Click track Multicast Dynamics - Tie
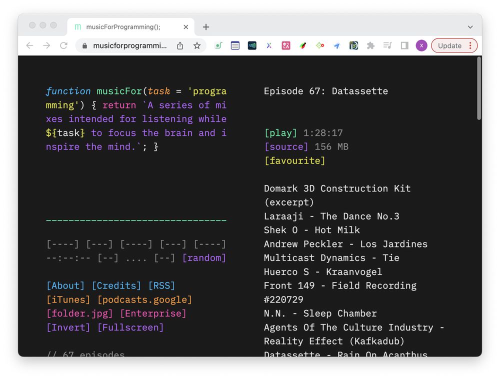Image resolution: width=500 pixels, height=379 pixels. point(331,257)
